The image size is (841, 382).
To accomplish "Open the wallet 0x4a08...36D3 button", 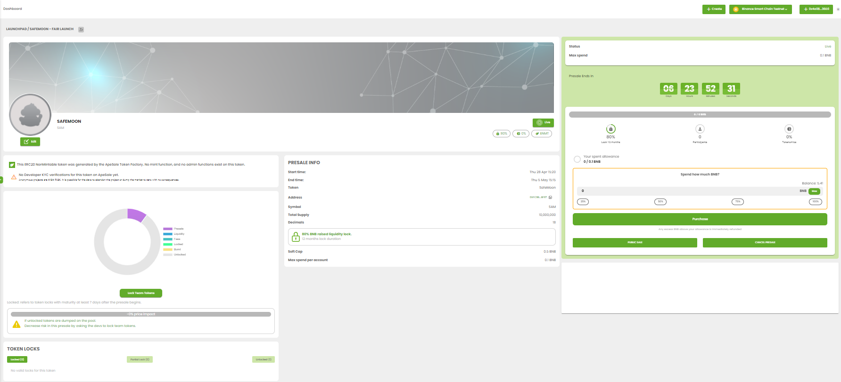I will pos(816,9).
